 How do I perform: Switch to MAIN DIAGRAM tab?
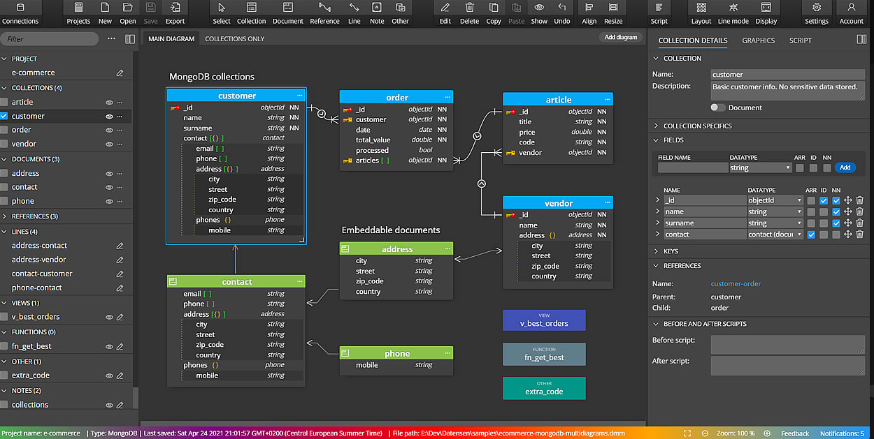[171, 38]
